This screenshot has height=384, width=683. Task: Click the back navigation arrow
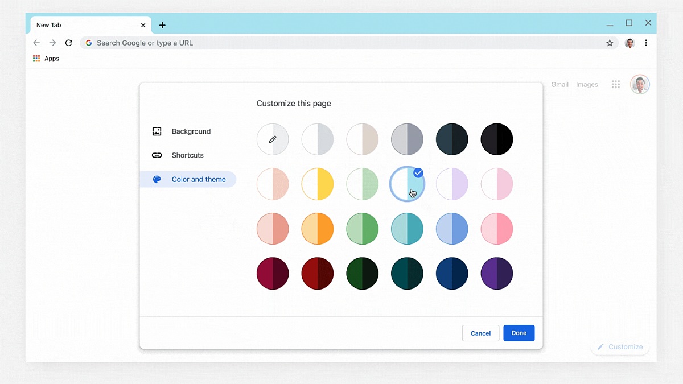[x=36, y=43]
